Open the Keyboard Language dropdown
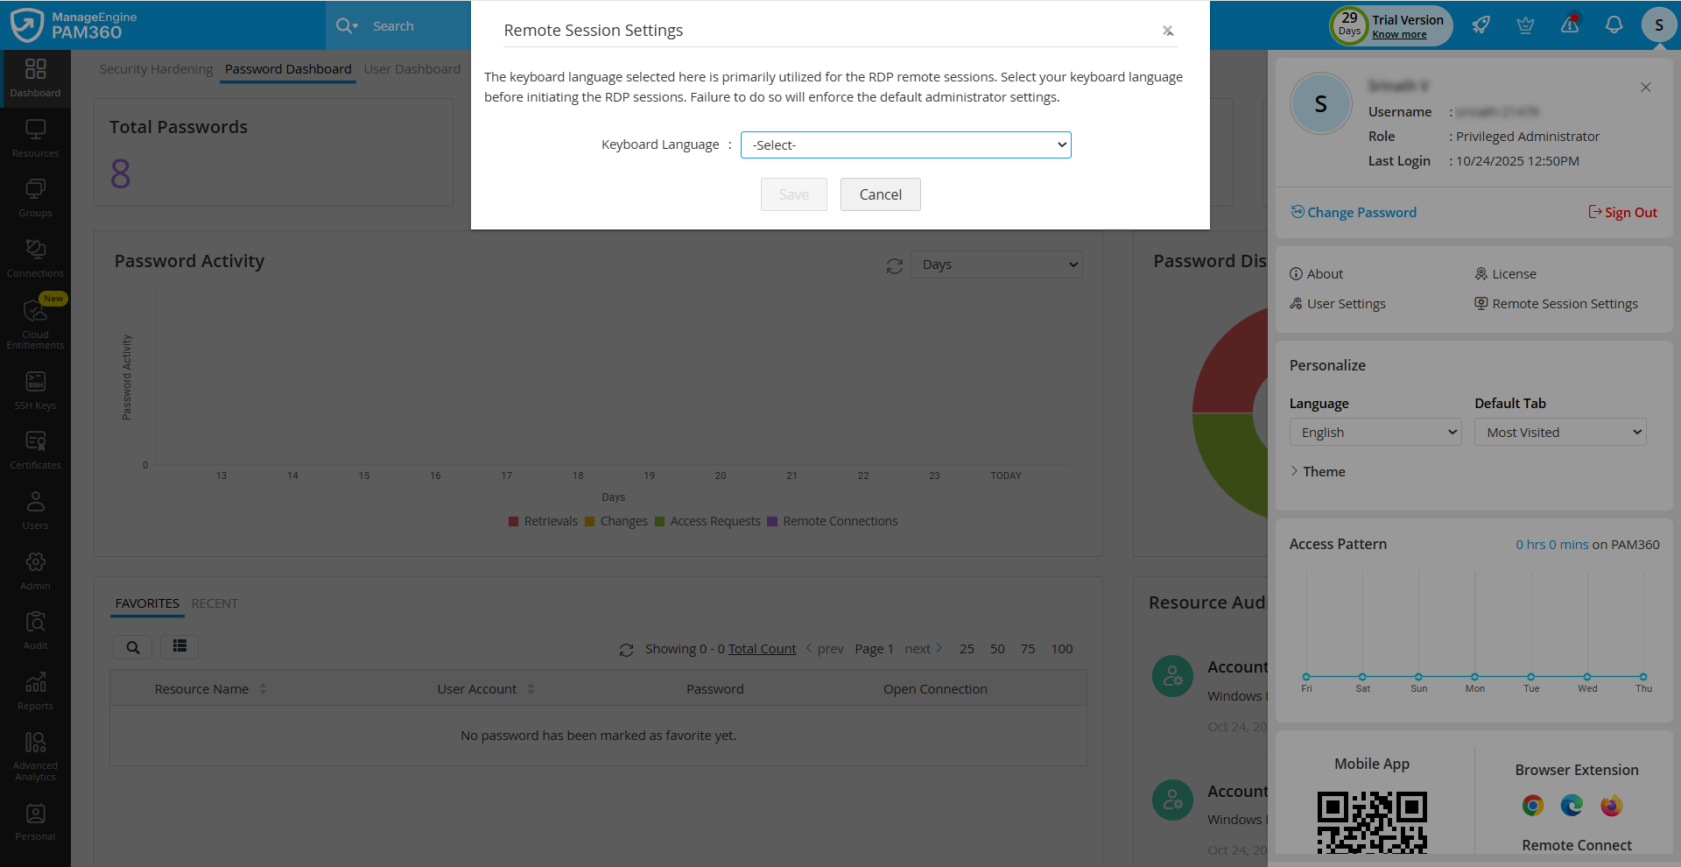This screenshot has height=867, width=1681. (905, 144)
